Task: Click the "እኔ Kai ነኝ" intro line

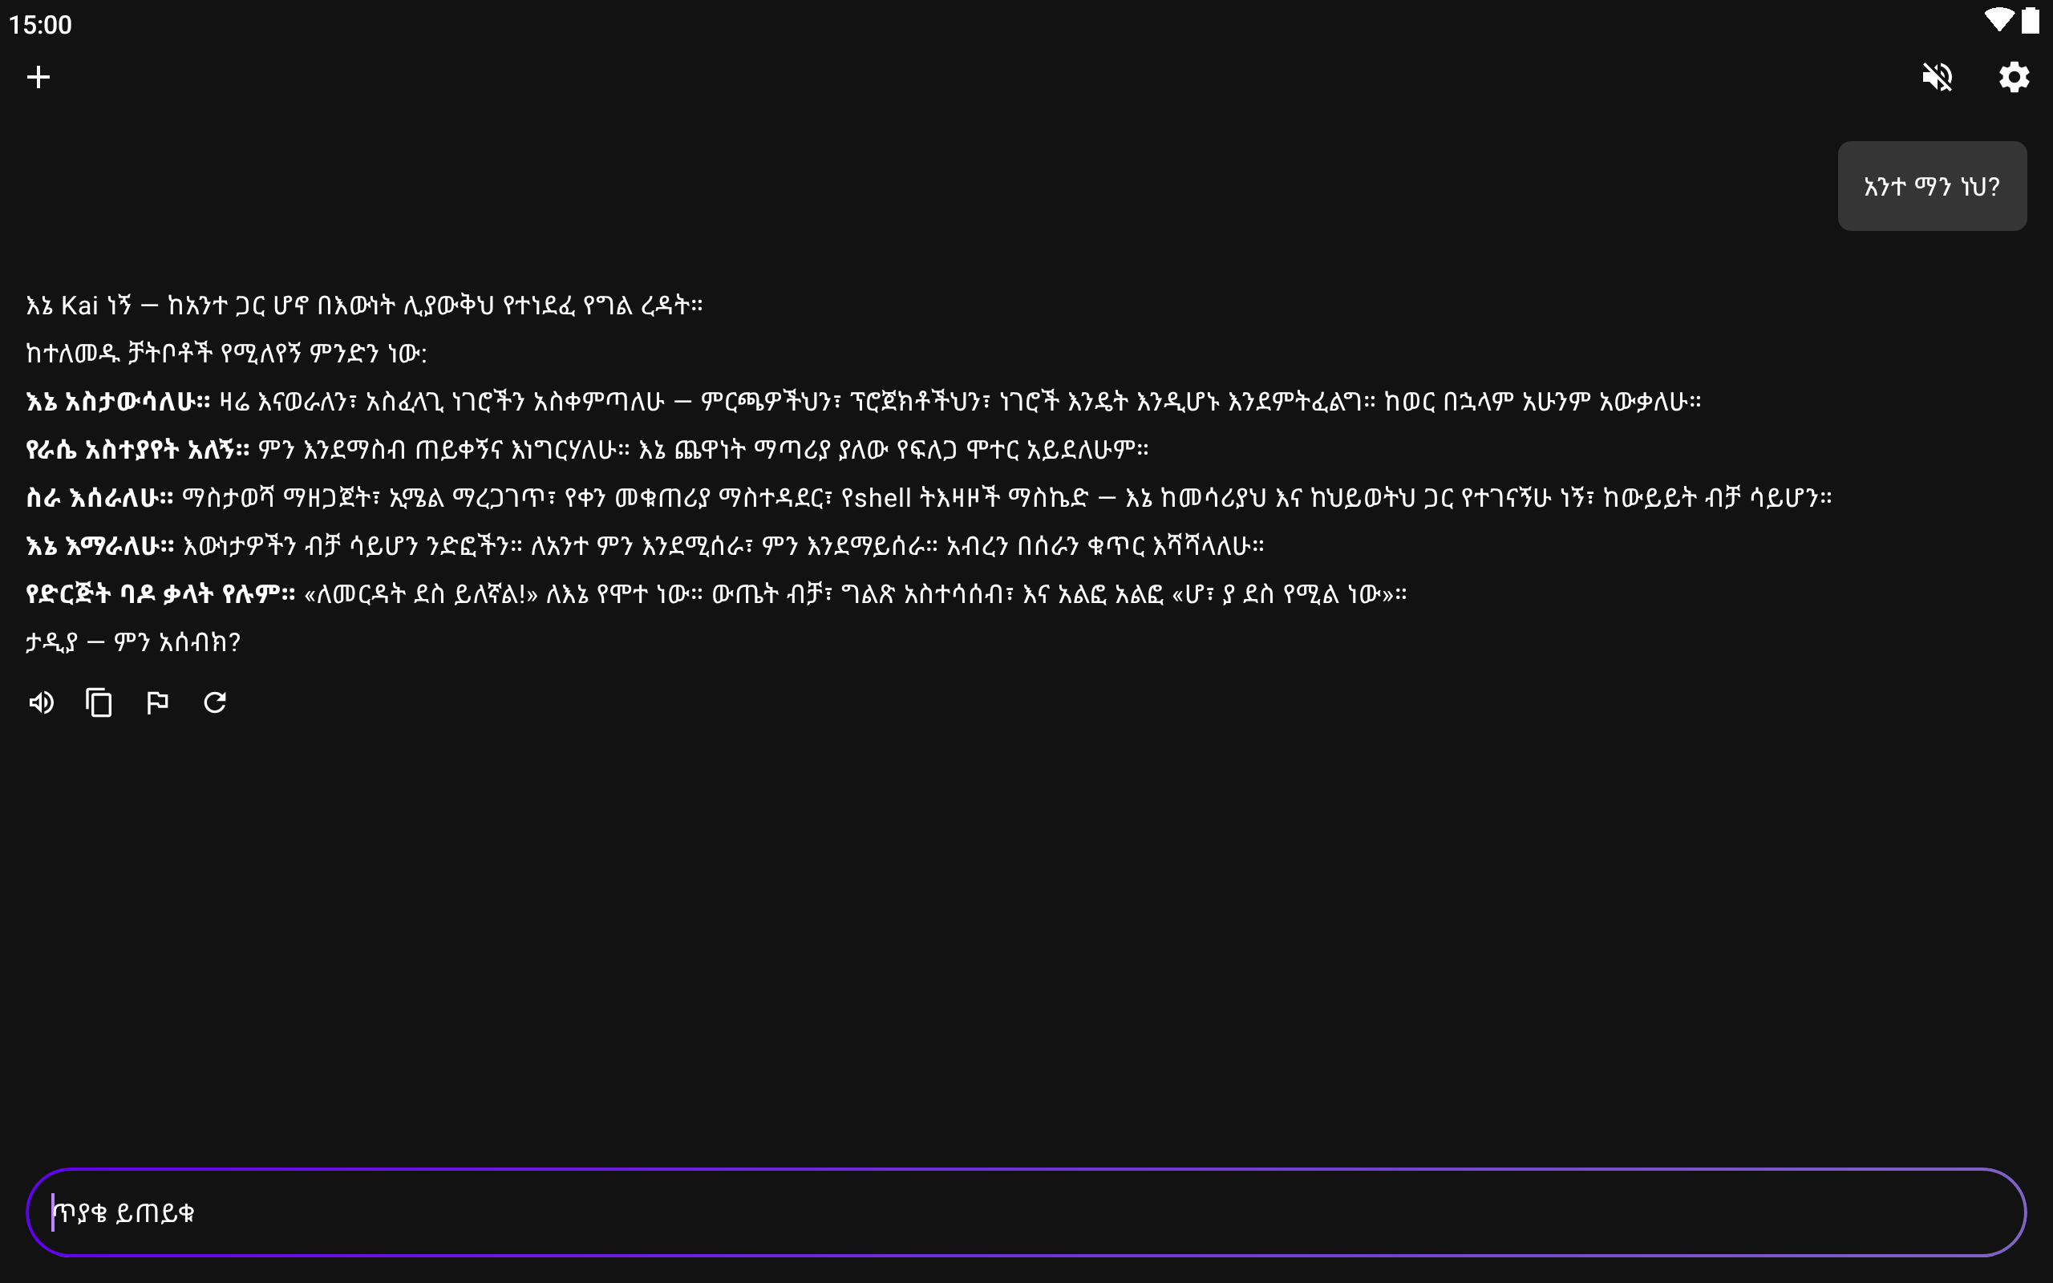Action: tap(365, 306)
